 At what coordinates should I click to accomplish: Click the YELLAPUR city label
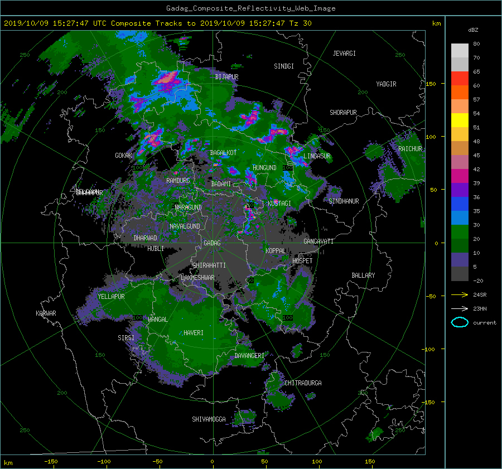(111, 297)
